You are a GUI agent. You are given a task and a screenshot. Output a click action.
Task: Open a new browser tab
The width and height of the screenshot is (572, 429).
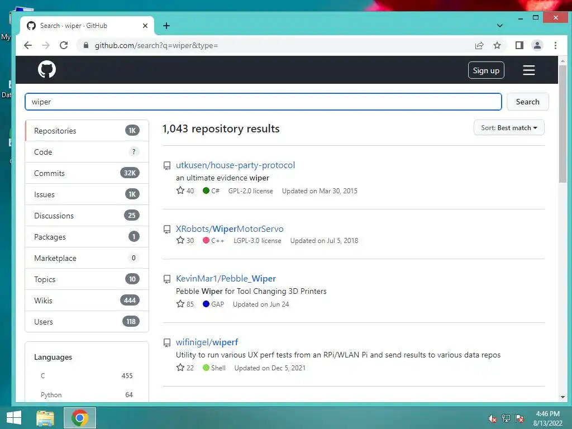[x=166, y=26]
